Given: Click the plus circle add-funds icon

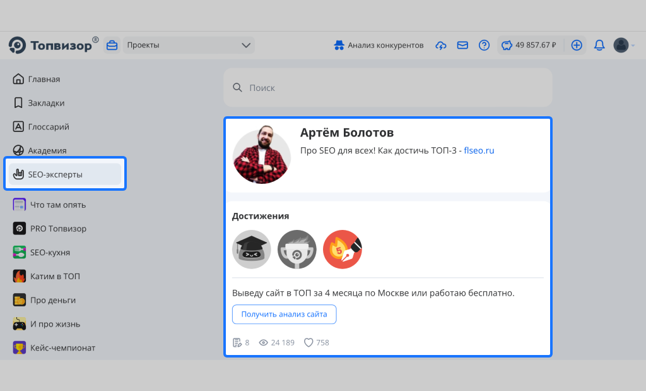Looking at the screenshot, I should (x=577, y=45).
